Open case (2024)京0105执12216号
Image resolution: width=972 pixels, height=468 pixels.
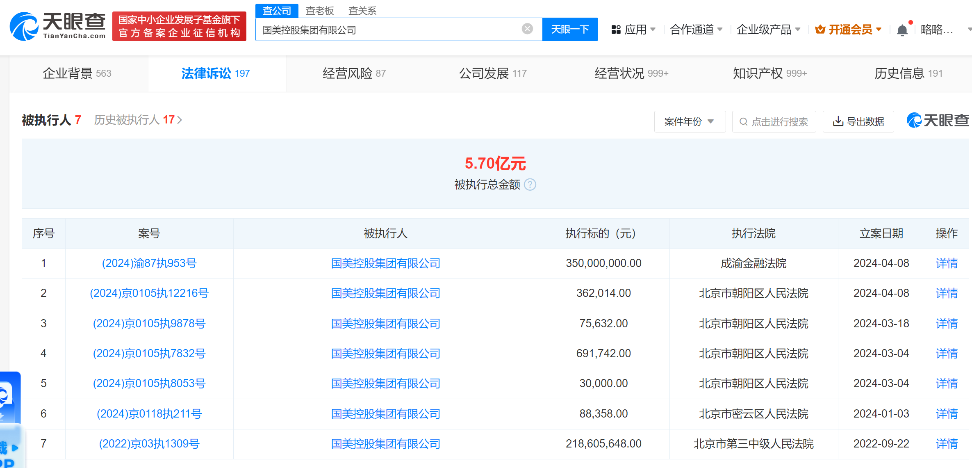click(x=149, y=293)
